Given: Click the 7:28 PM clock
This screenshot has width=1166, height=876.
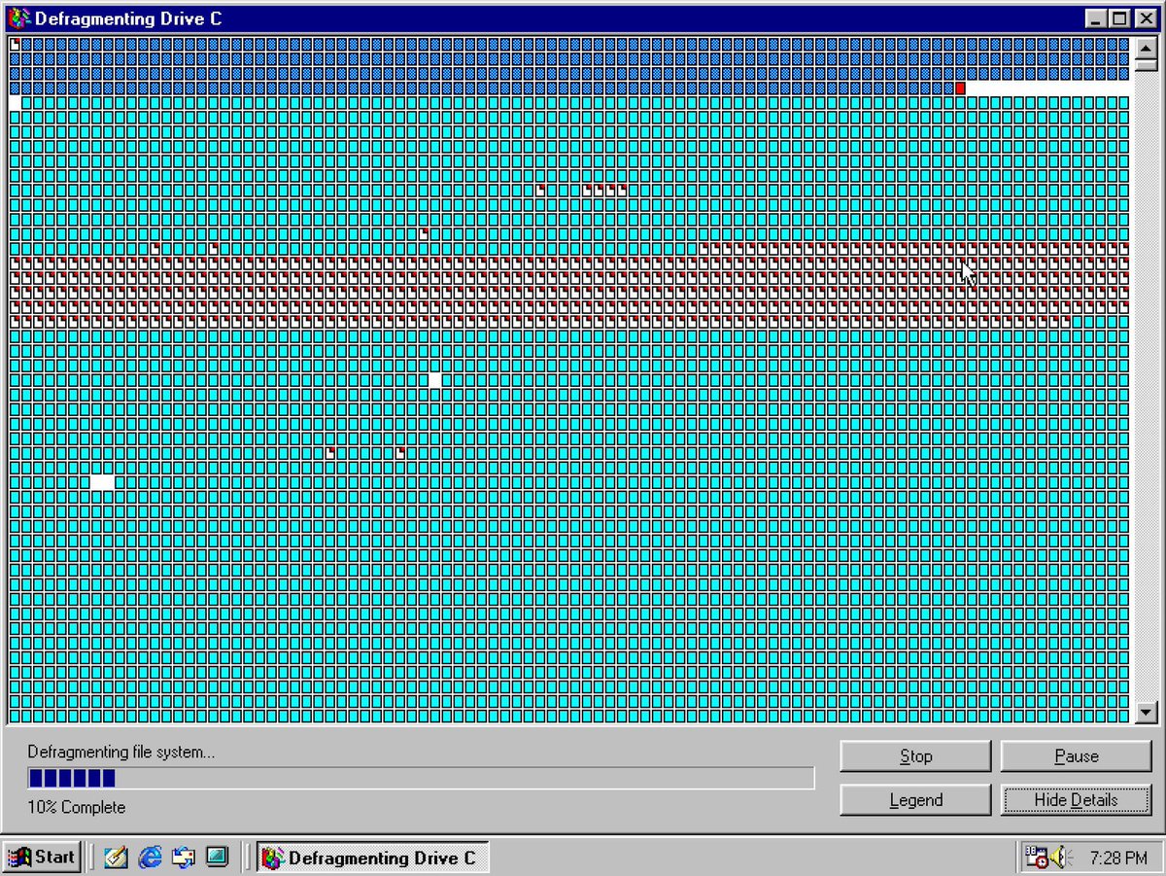Looking at the screenshot, I should [1118, 858].
